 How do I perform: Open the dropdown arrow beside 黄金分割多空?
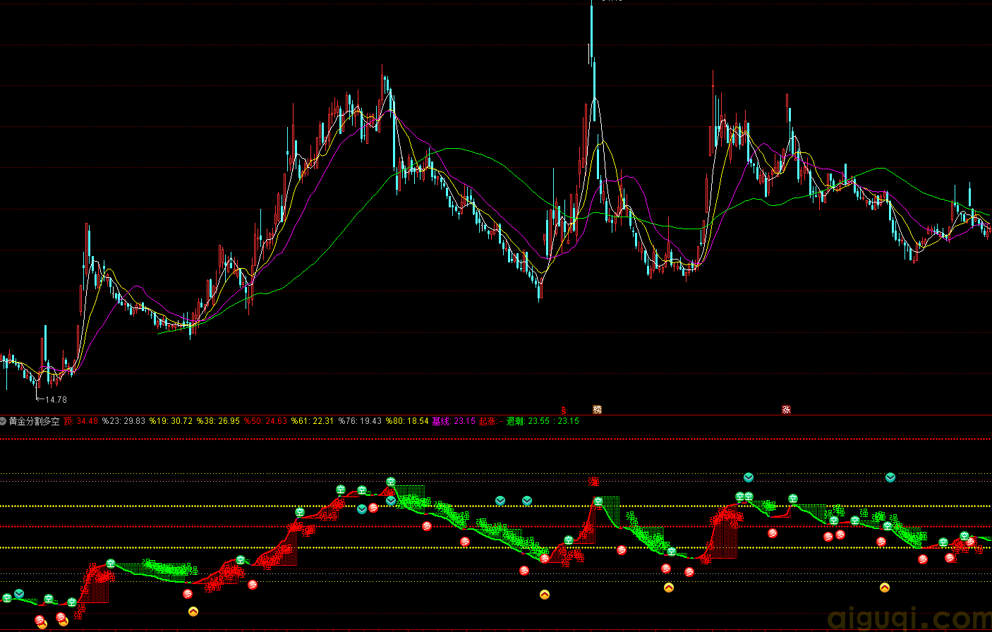[4, 421]
